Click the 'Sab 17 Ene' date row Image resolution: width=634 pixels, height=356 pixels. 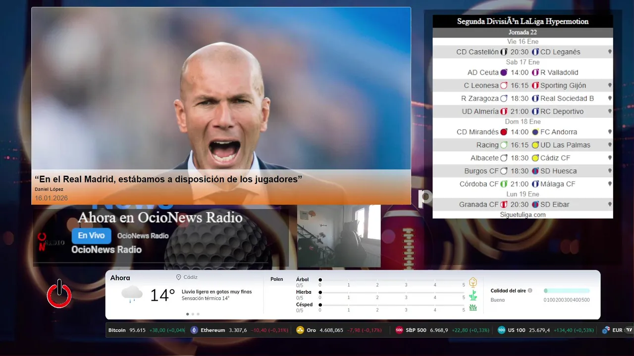[523, 62]
